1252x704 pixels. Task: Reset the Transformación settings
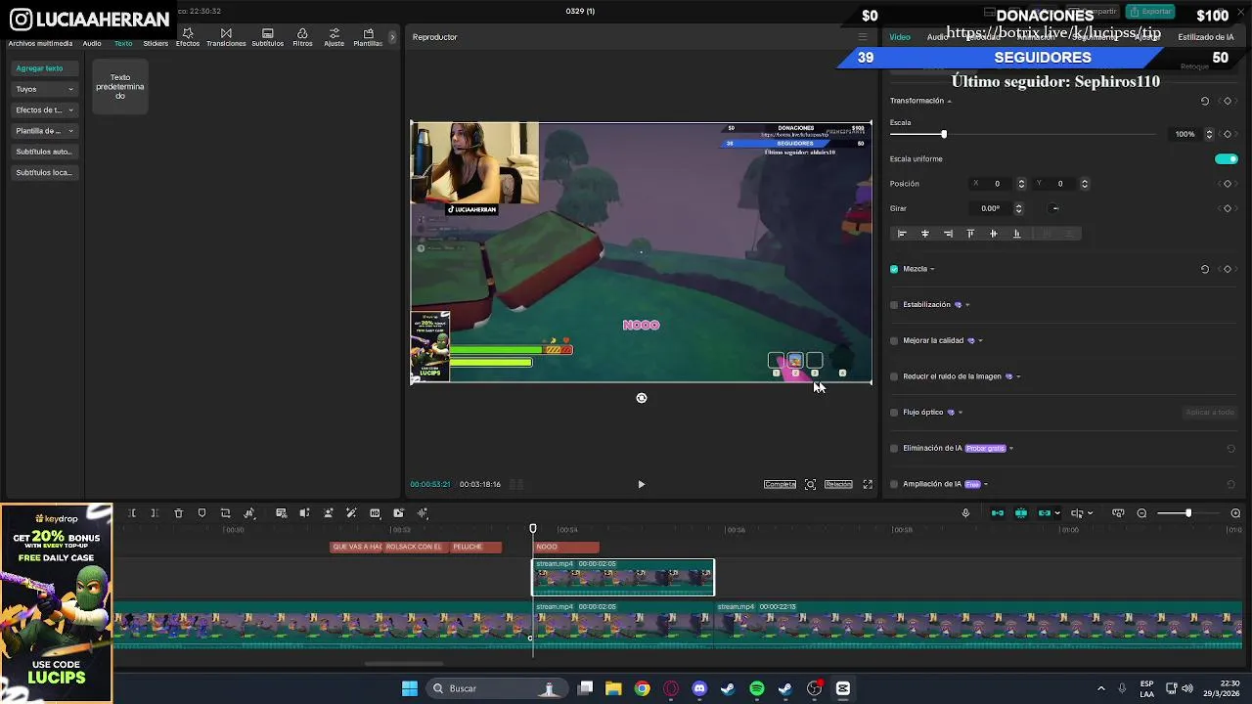1205,101
